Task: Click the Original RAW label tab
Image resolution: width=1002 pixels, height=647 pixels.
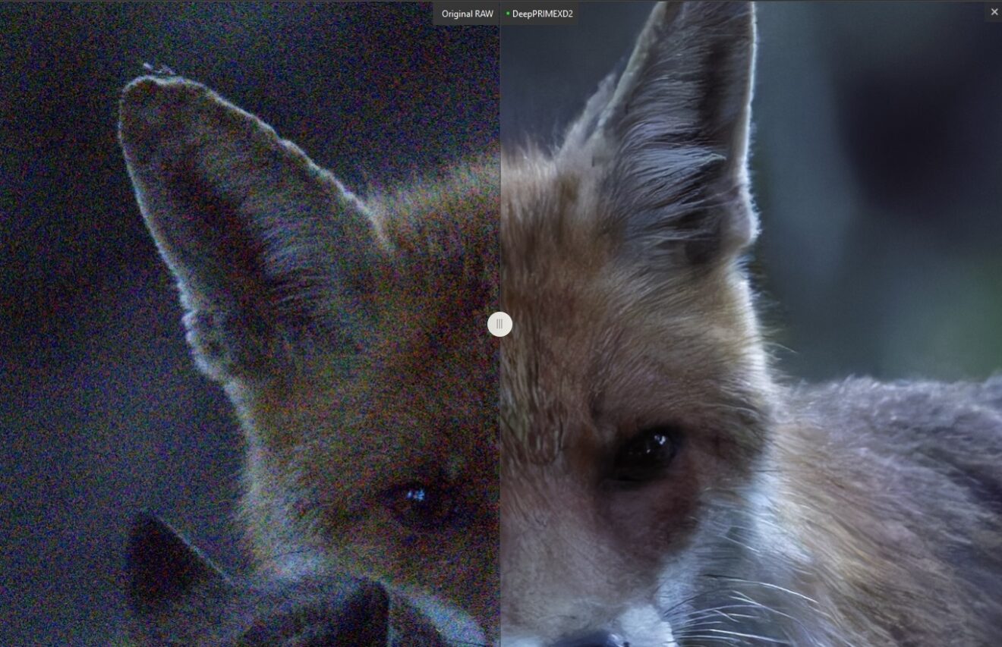Action: pyautogui.click(x=467, y=14)
